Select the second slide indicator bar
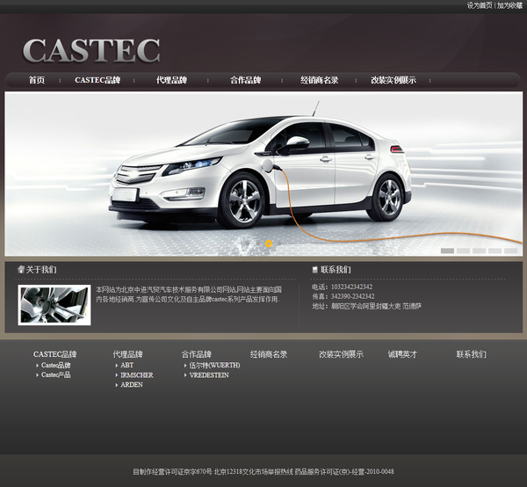The width and height of the screenshot is (527, 487). pyautogui.click(x=463, y=251)
